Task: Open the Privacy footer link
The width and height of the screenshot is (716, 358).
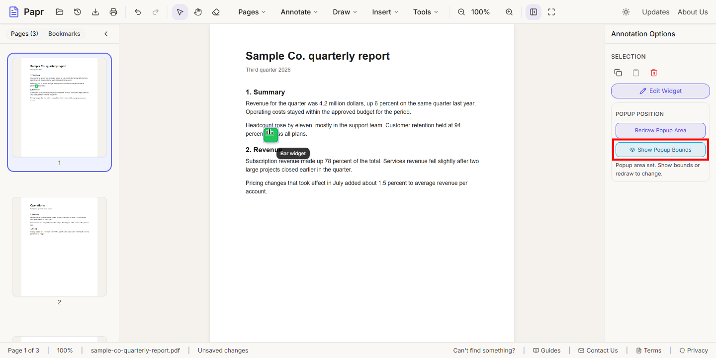Action: [694, 351]
